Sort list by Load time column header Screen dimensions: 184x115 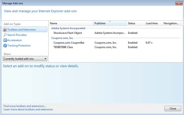(153, 23)
